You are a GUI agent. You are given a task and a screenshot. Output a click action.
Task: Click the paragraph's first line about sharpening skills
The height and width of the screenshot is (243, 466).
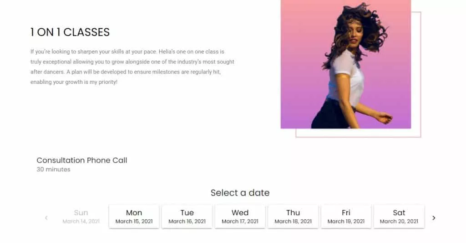pyautogui.click(x=127, y=52)
